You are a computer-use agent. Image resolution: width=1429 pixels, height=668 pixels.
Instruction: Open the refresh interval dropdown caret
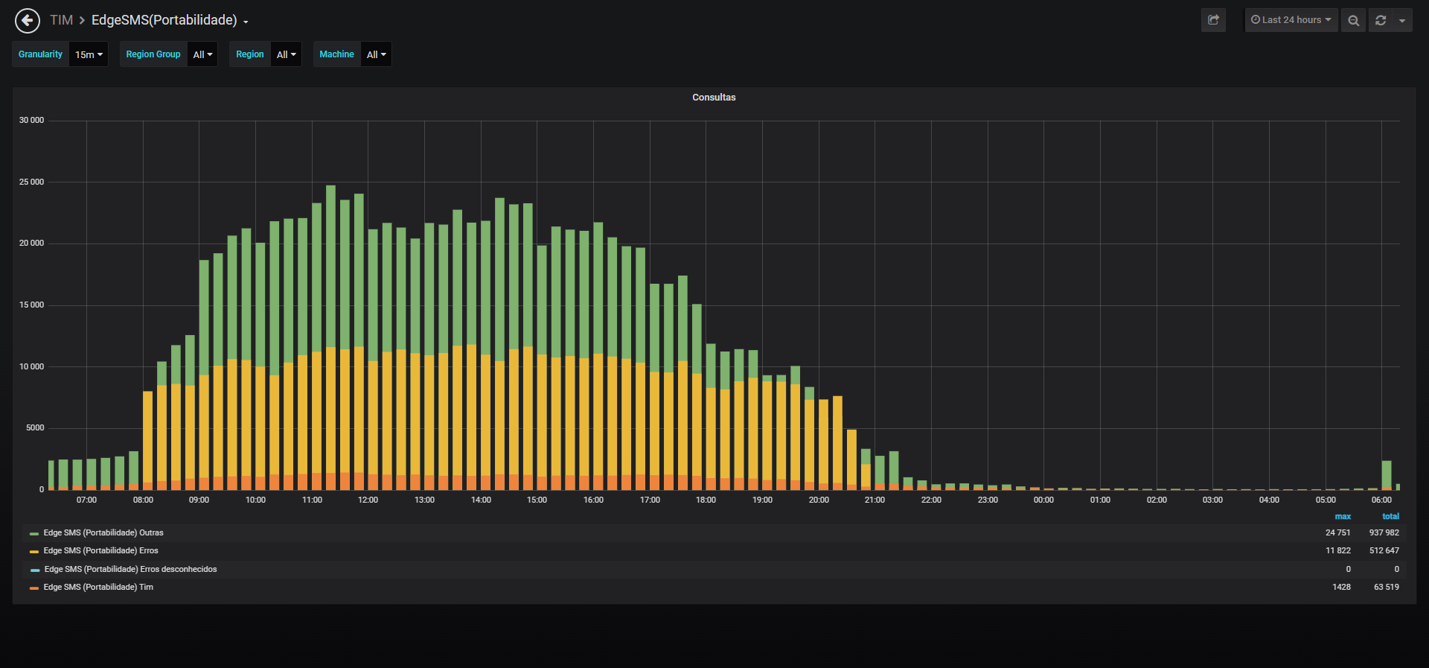coord(1402,20)
